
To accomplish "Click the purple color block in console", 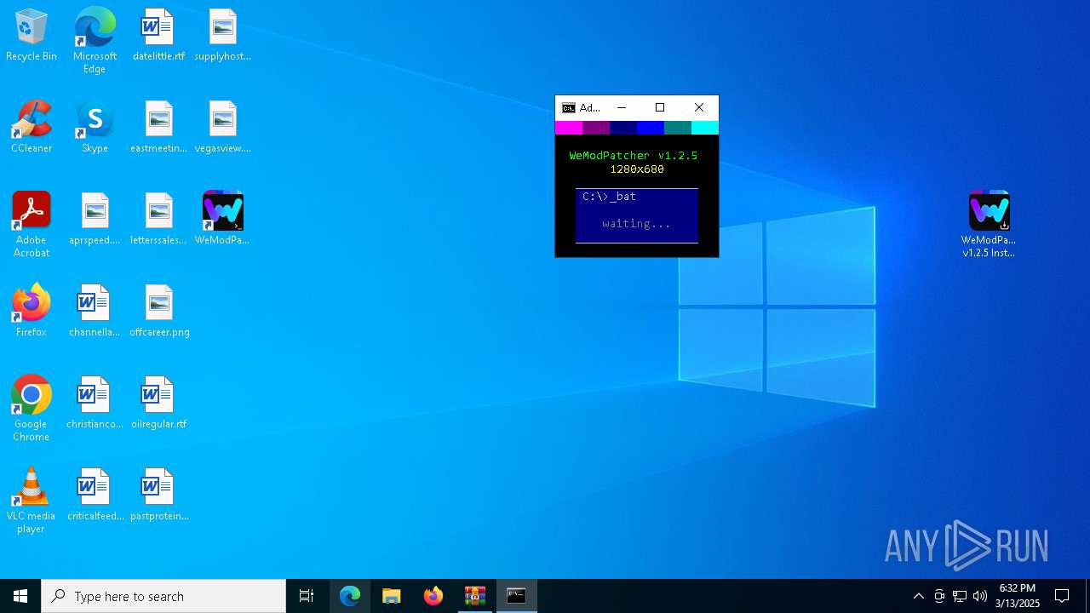I will coord(596,128).
